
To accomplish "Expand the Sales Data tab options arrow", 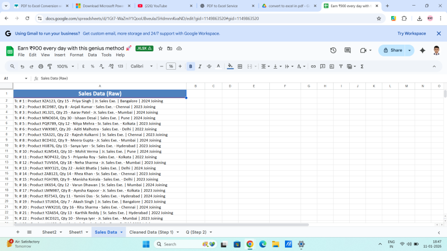I will pyautogui.click(x=121, y=232).
